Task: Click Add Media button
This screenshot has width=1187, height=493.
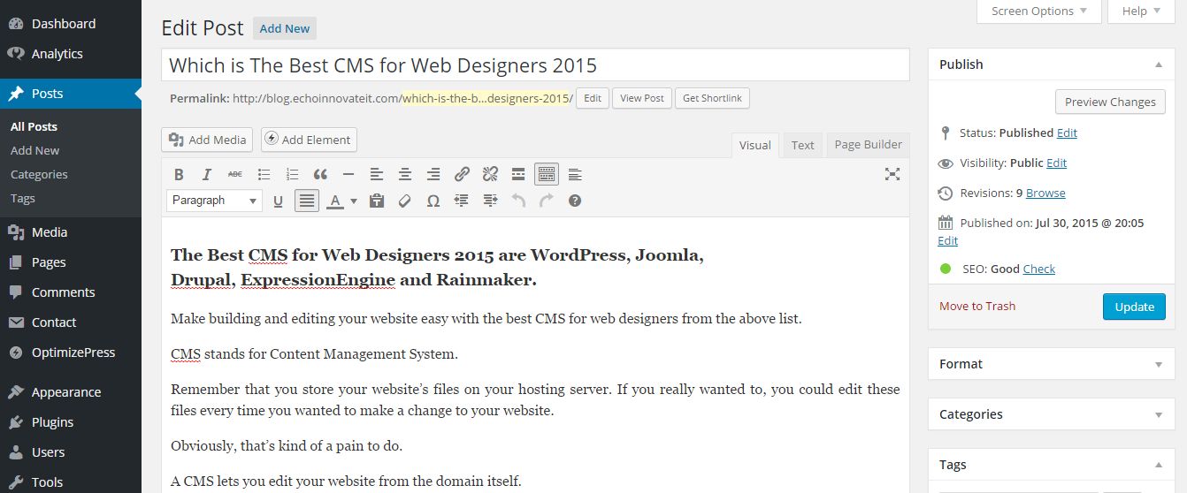Action: pyautogui.click(x=207, y=140)
